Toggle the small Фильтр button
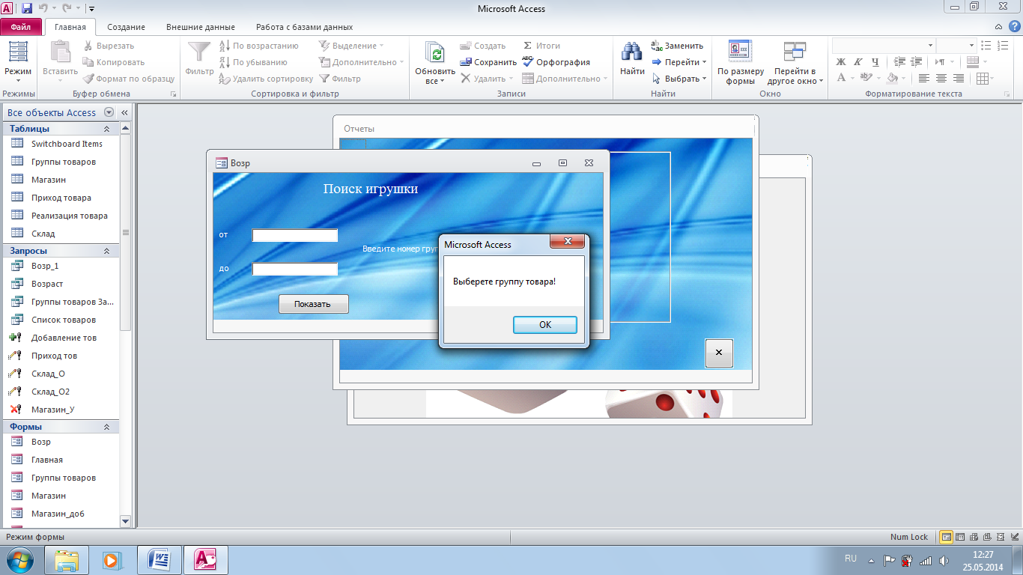 click(x=340, y=79)
